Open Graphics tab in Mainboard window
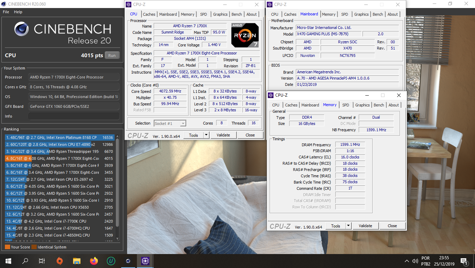This screenshot has width=475, height=268. pyautogui.click(x=361, y=14)
